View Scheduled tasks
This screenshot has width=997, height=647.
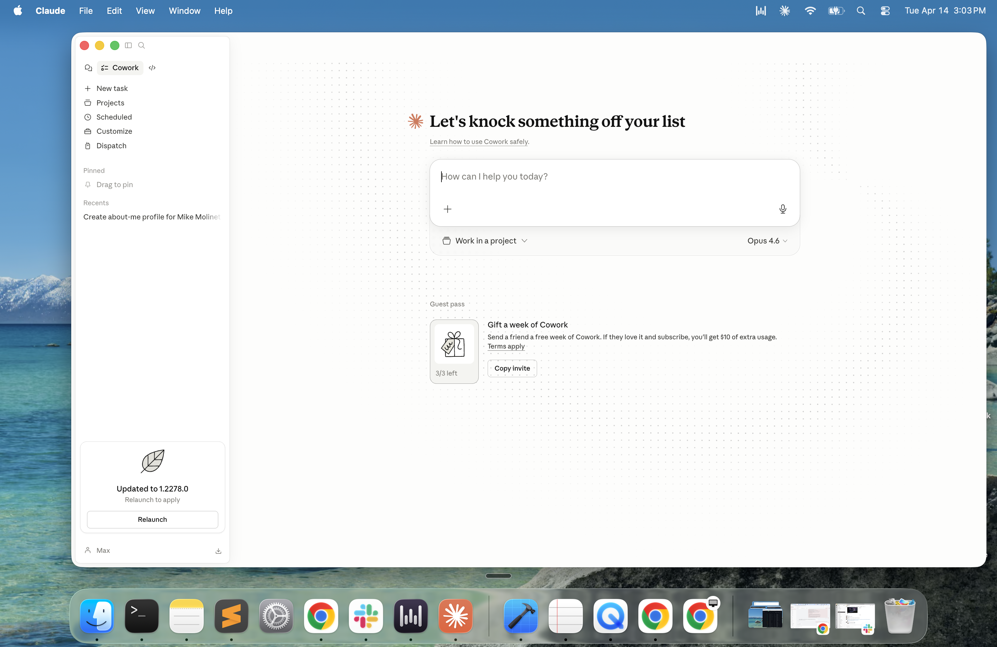coord(113,117)
